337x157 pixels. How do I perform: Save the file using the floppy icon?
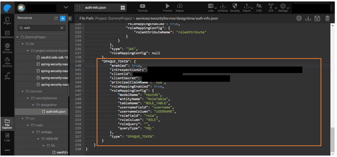317,18
